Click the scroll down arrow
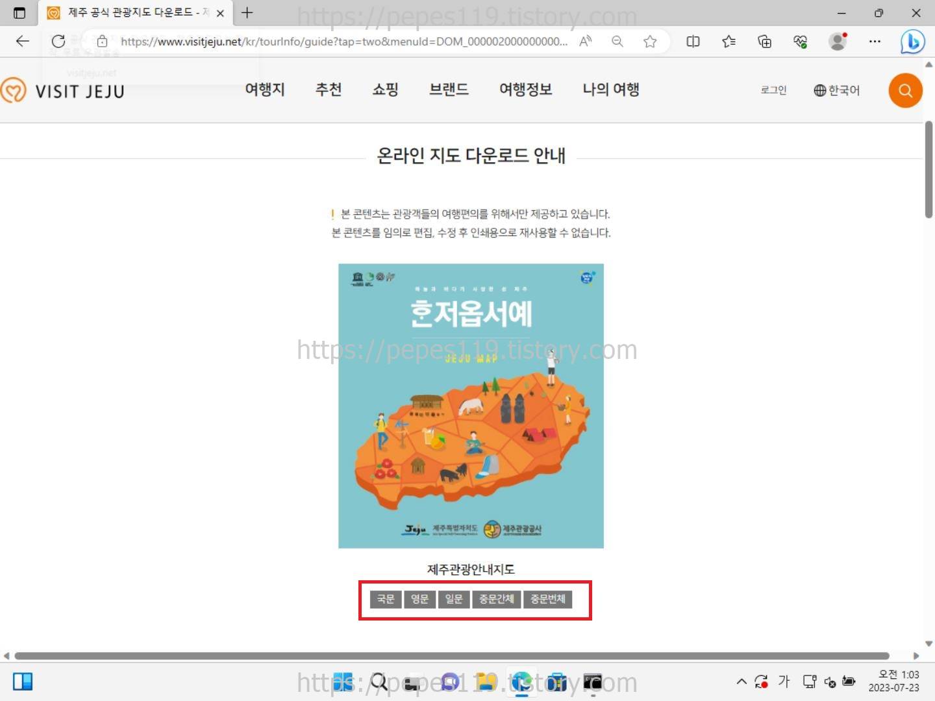Screen dimensions: 935x701 click(929, 643)
